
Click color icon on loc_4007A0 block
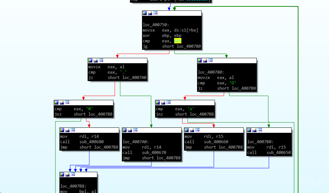coord(125,130)
